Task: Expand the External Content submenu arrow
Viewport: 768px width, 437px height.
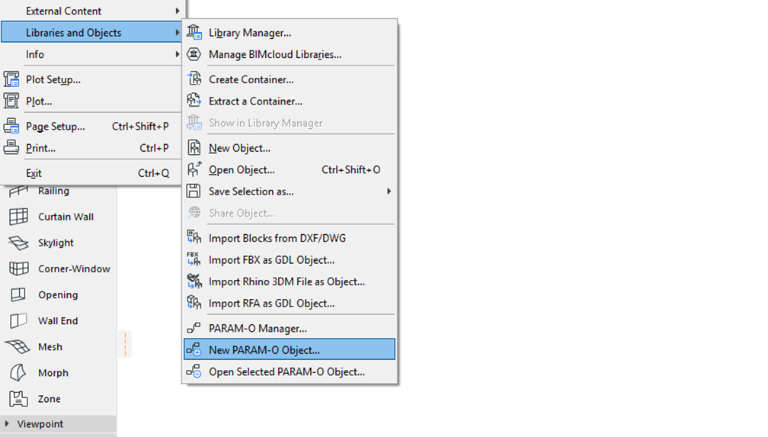Action: (x=177, y=11)
